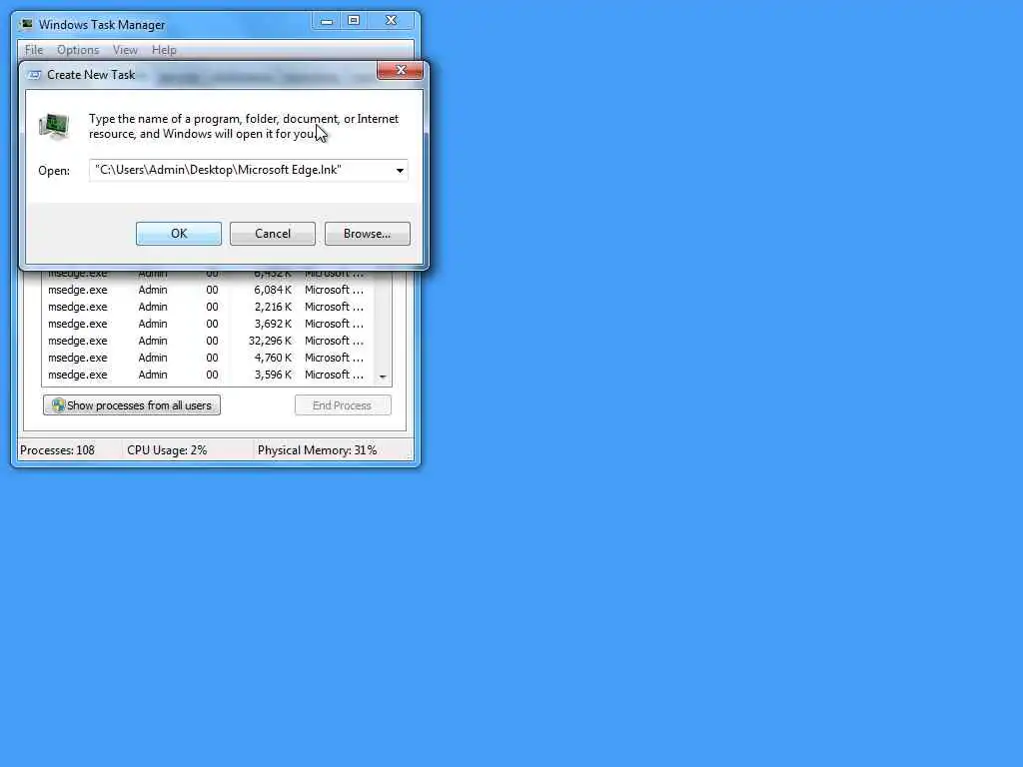Open the Browse... file picker
This screenshot has height=767, width=1023.
(x=368, y=234)
